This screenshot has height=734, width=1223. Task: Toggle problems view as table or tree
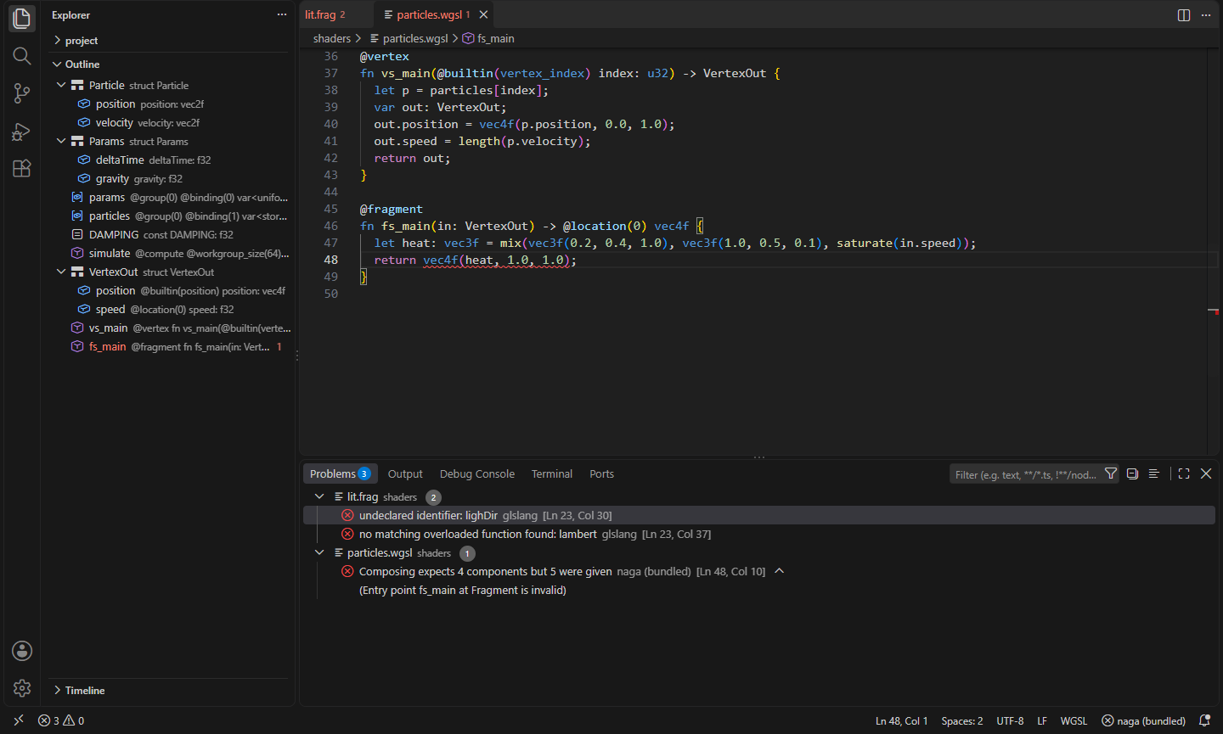1153,473
